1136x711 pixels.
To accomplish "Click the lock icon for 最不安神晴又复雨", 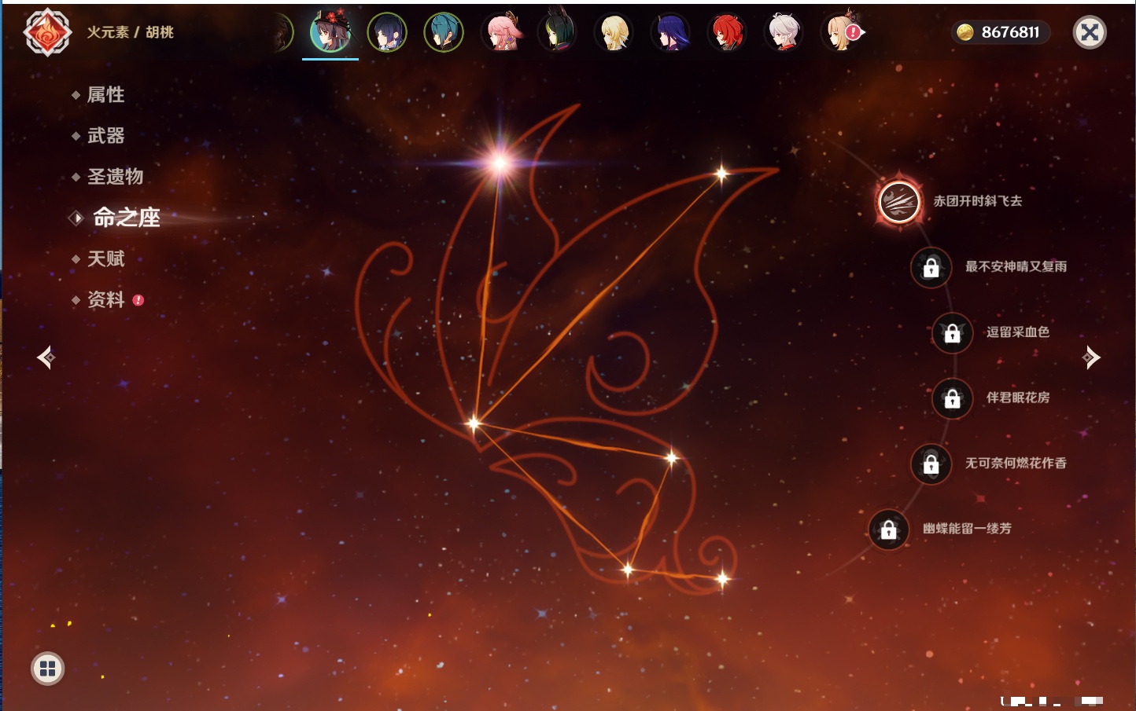I will click(x=931, y=267).
